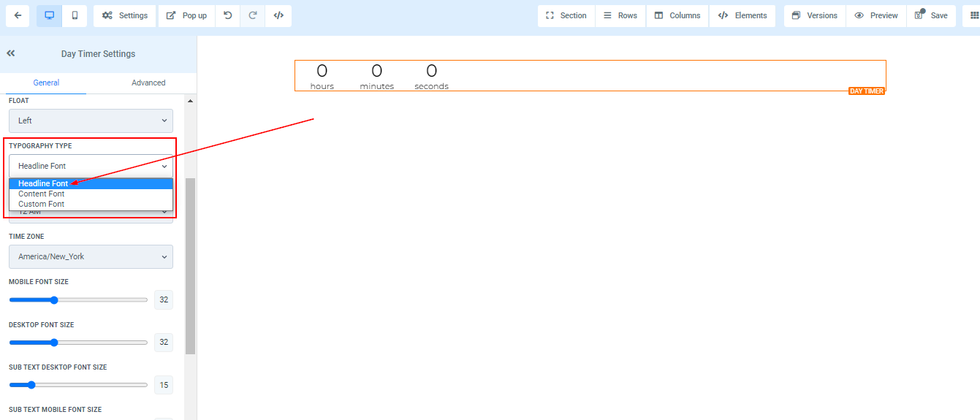Open the Pop up button

[x=187, y=15]
